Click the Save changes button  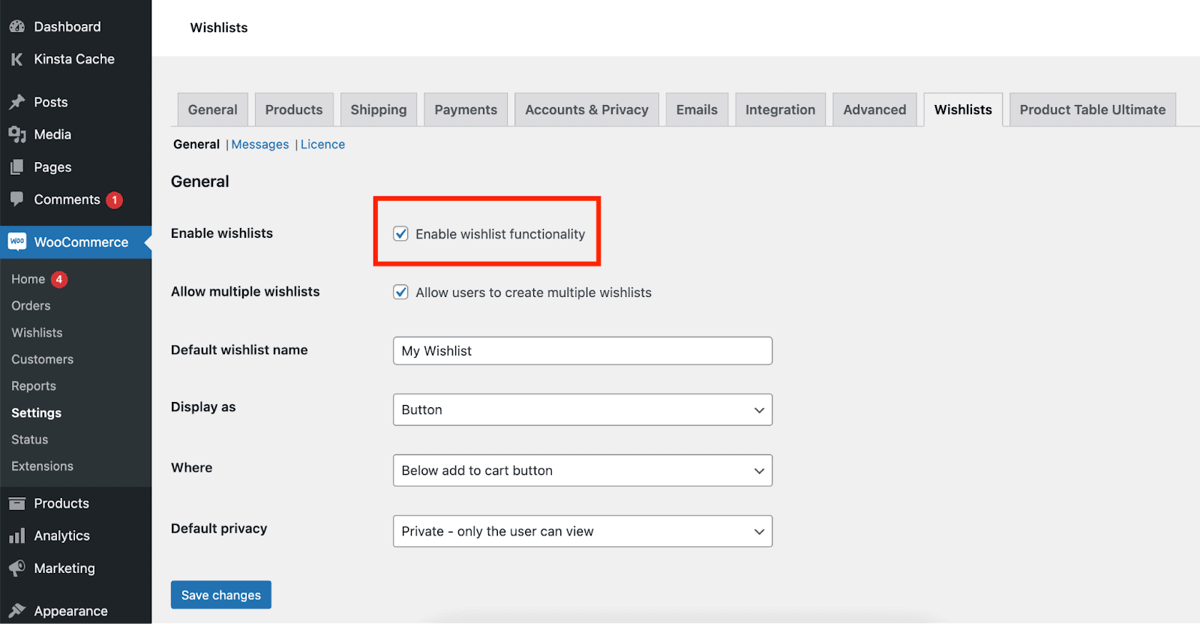pyautogui.click(x=221, y=595)
